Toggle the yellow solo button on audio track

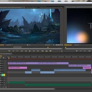(4, 75)
